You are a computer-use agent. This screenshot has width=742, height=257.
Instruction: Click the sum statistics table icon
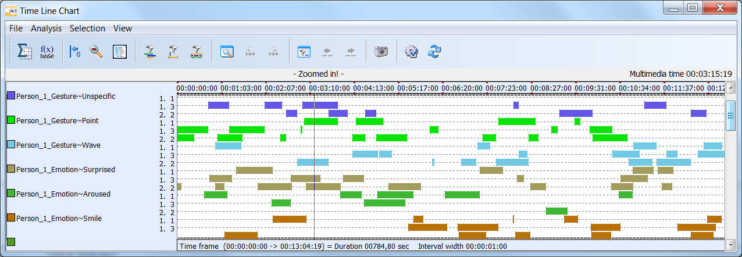(x=24, y=52)
